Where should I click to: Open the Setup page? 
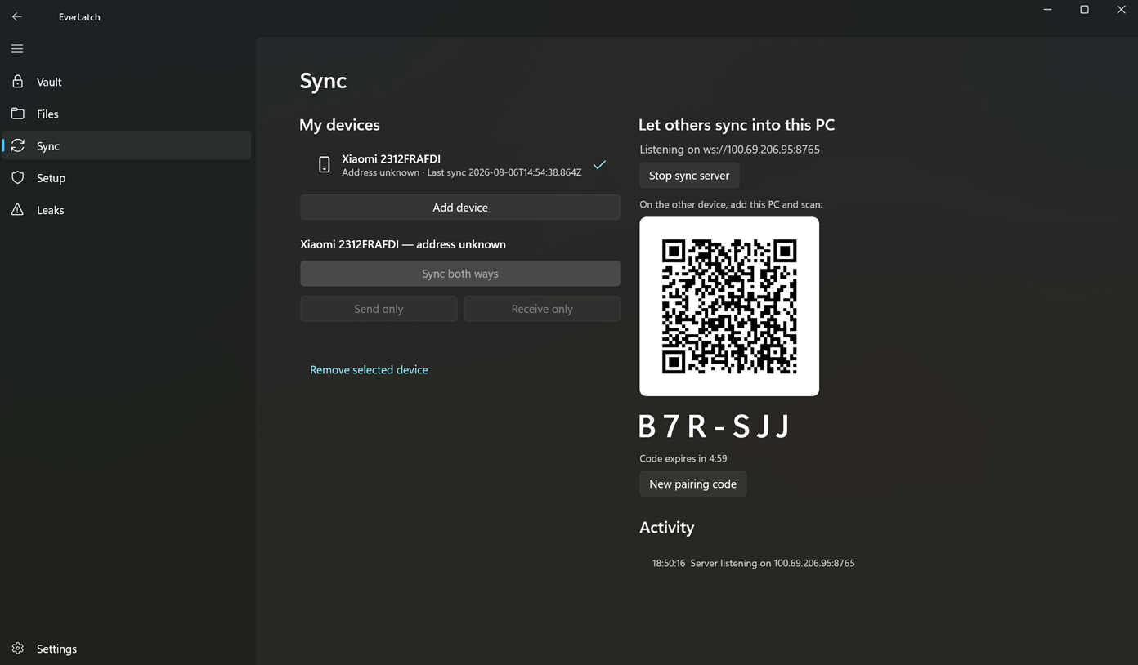pyautogui.click(x=127, y=177)
